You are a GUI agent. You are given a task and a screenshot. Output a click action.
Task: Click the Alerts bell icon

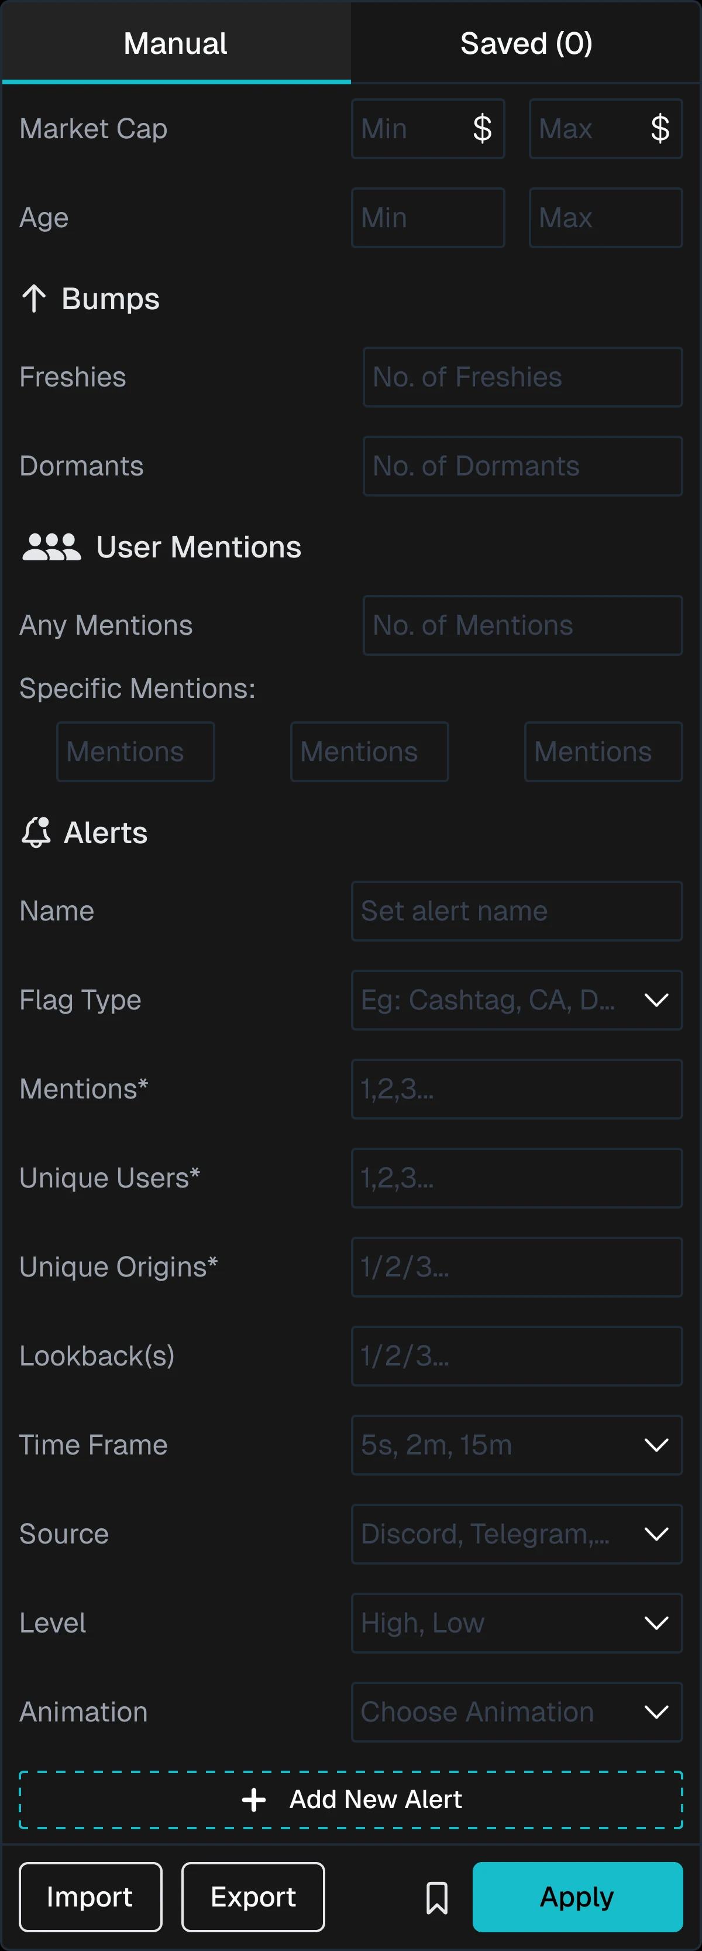coord(36,833)
